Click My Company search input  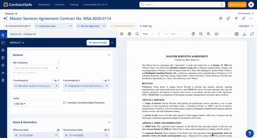(36, 68)
